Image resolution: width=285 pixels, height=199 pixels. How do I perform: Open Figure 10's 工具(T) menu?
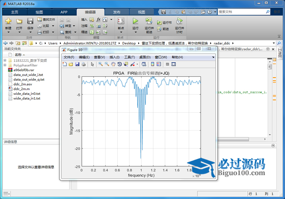130,57
